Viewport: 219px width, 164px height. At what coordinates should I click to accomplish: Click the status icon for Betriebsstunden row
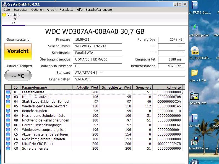(8, 111)
